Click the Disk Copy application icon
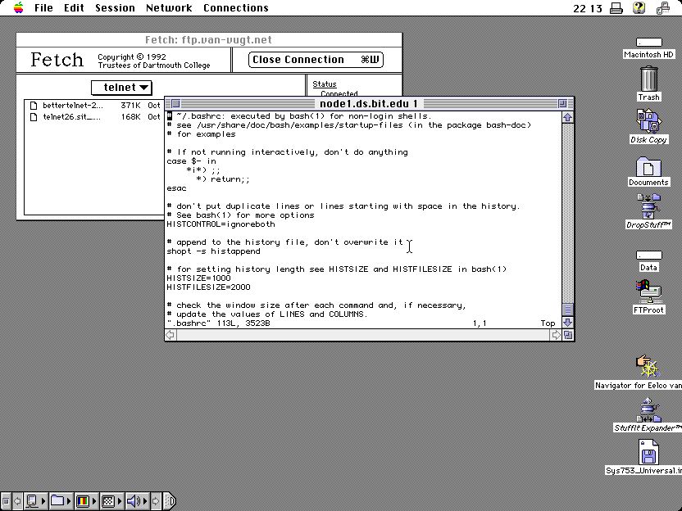The width and height of the screenshot is (682, 511). (x=648, y=121)
